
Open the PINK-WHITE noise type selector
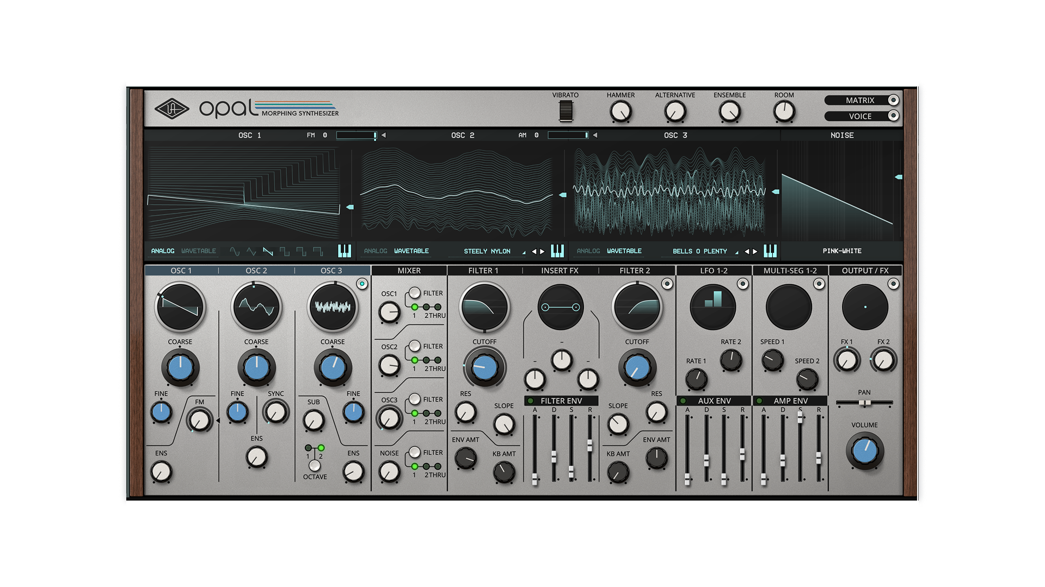(x=841, y=251)
